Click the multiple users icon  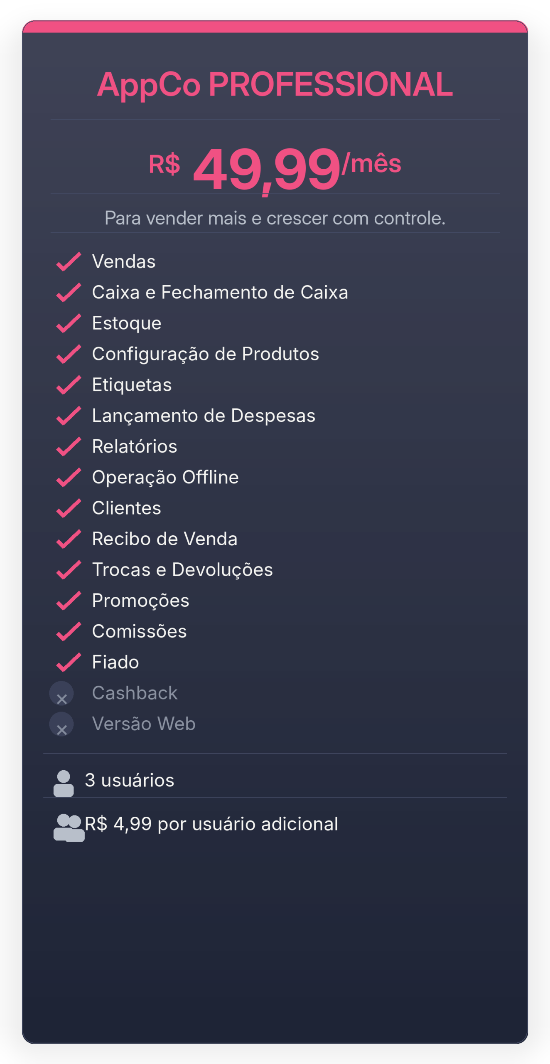(x=69, y=828)
